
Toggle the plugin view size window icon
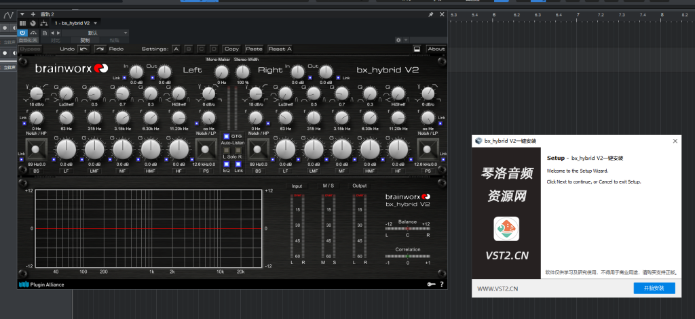pyautogui.click(x=417, y=49)
